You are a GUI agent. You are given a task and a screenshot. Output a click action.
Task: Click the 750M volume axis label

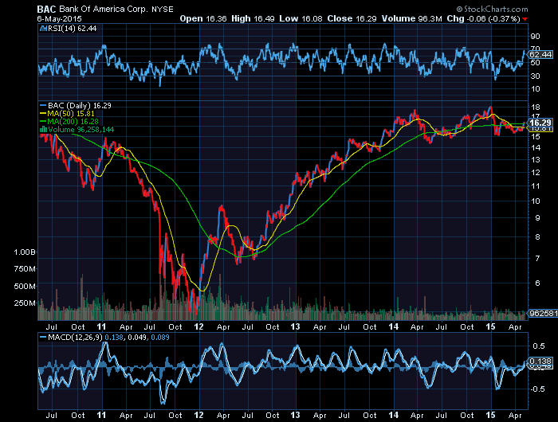click(25, 269)
